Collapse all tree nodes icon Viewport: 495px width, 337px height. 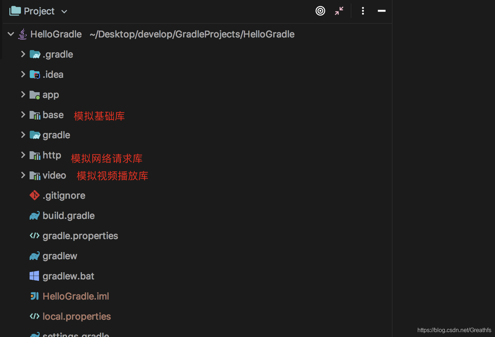click(339, 11)
